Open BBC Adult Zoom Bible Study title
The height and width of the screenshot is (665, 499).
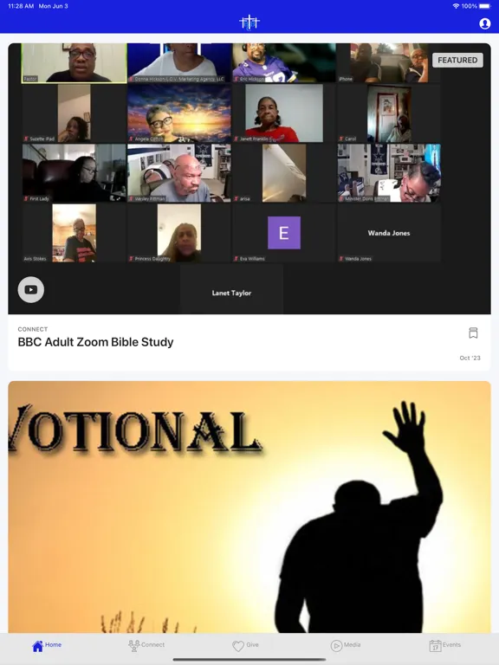(95, 342)
